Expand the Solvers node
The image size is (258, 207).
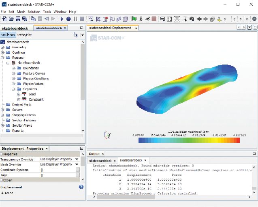(x=2, y=110)
